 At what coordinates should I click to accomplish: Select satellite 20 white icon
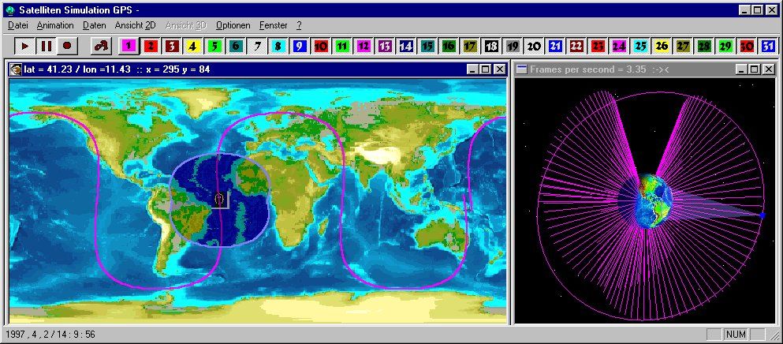tap(534, 47)
